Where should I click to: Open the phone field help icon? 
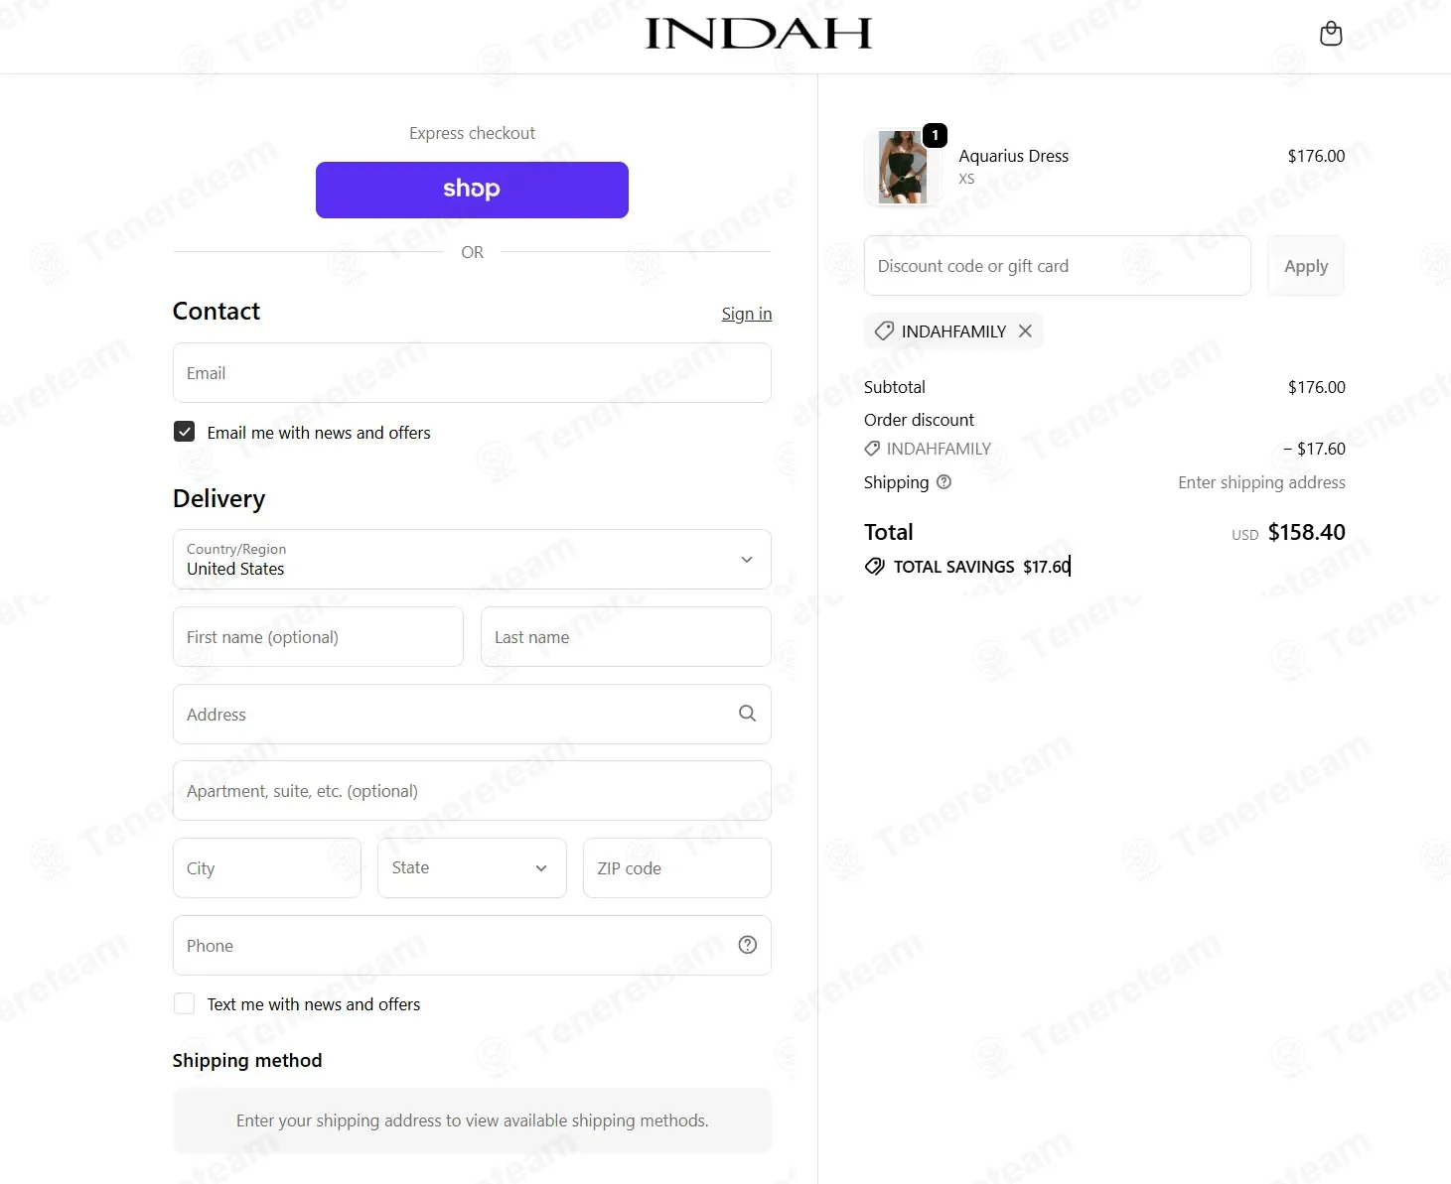[x=748, y=945]
